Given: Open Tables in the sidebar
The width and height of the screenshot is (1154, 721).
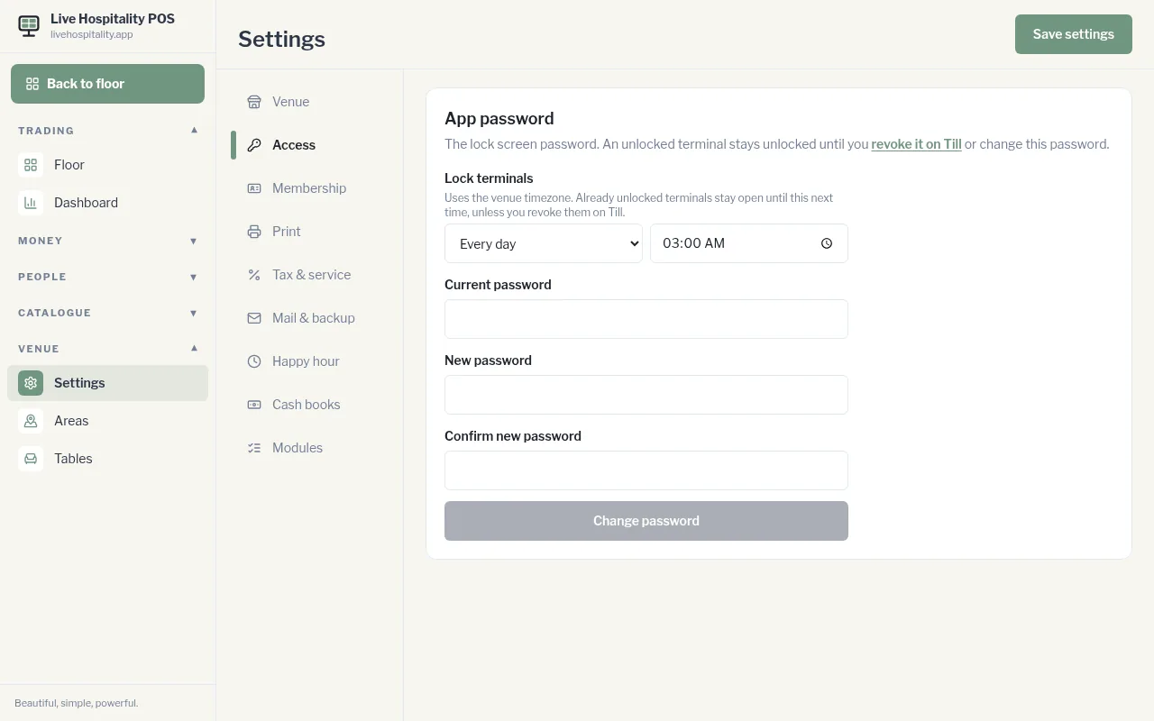Looking at the screenshot, I should point(107,459).
